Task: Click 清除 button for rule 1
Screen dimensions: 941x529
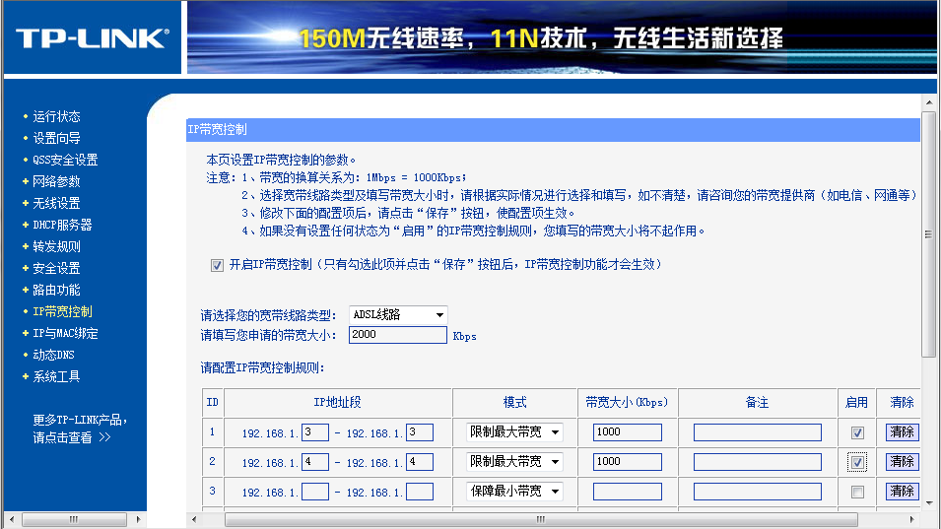Action: click(902, 431)
